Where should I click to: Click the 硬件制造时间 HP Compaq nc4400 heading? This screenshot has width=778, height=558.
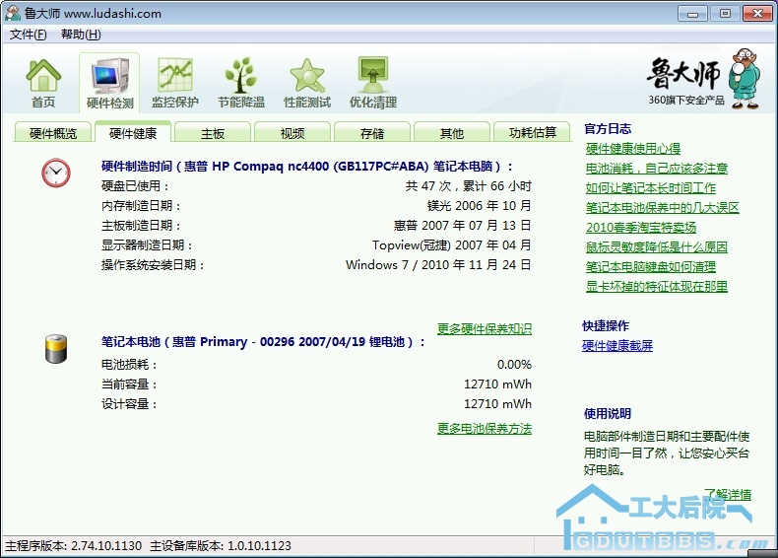pos(306,166)
